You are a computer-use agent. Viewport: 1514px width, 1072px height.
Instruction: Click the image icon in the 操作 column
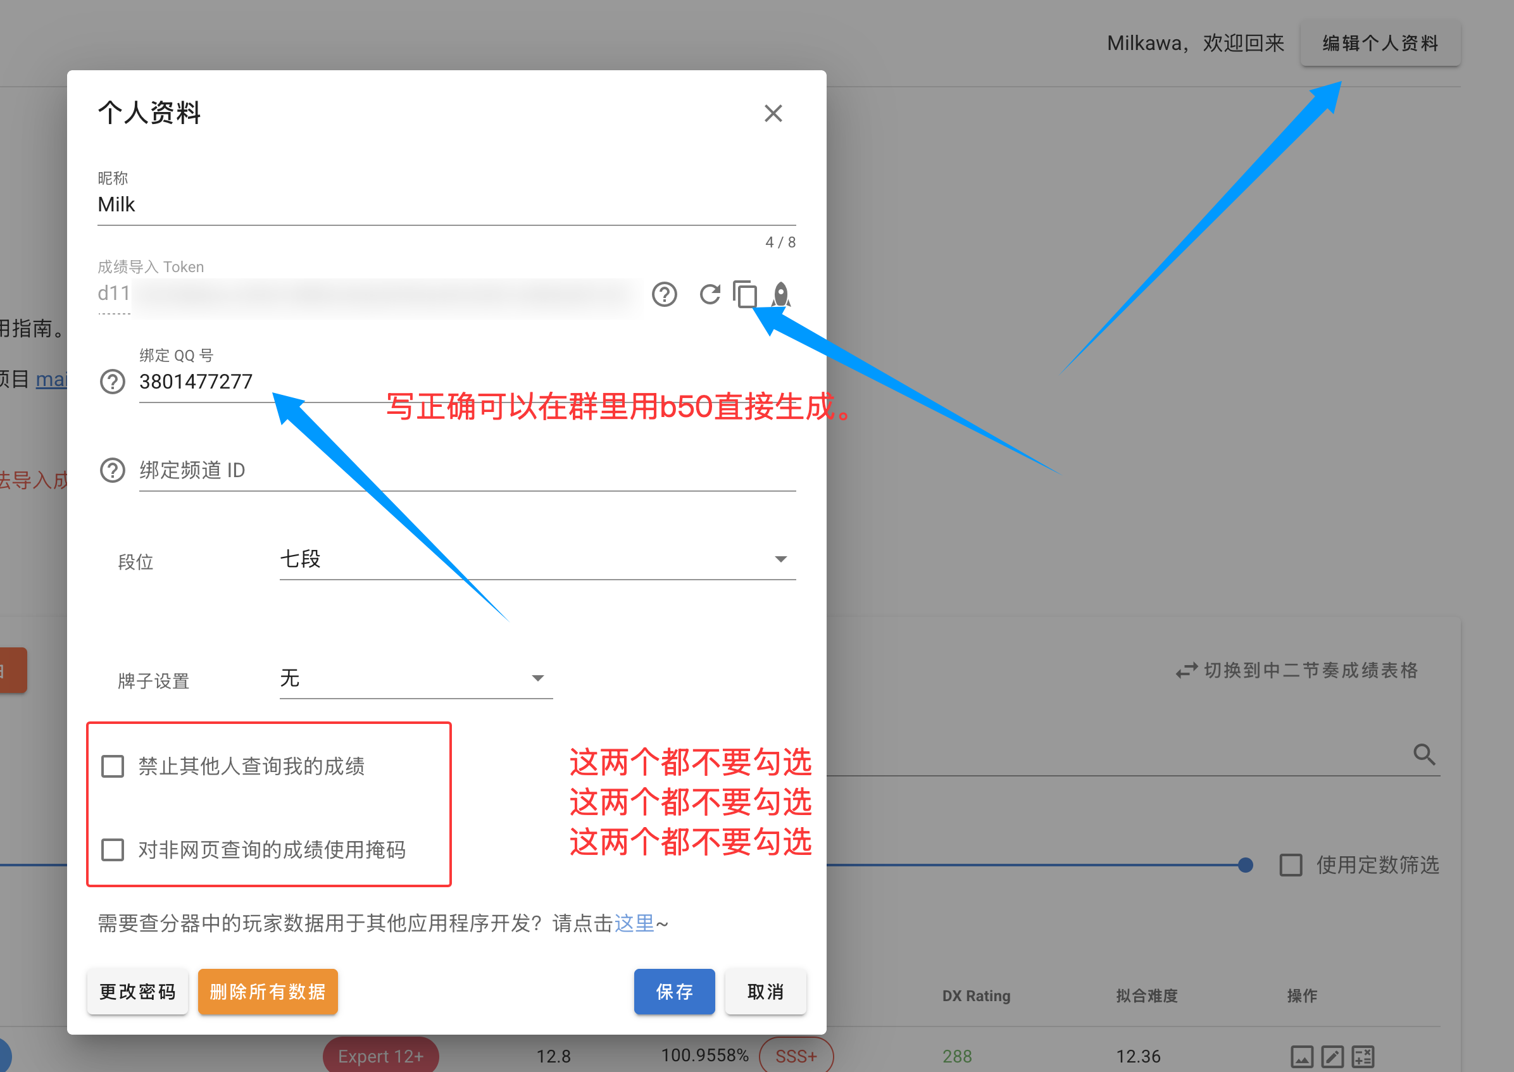pos(1301,1057)
